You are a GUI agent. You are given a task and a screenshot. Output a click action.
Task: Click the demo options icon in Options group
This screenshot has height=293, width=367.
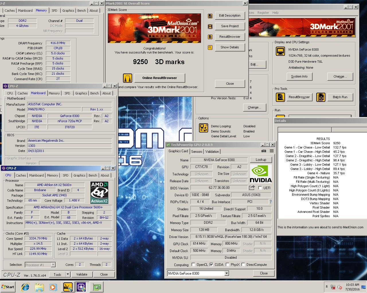click(204, 128)
